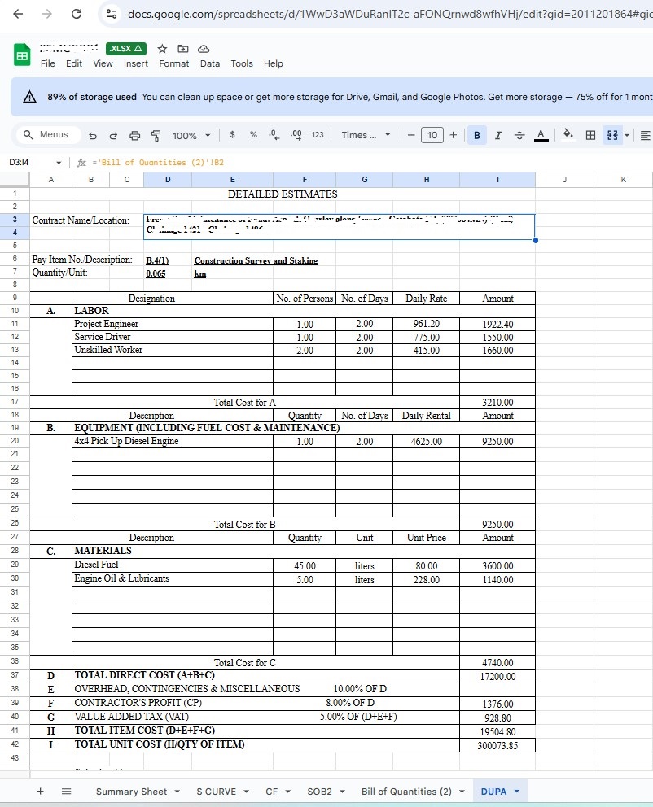
Task: Switch to the CF tab
Action: click(271, 792)
